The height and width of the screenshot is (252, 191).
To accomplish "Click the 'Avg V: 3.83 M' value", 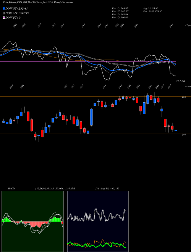I will click(151, 8).
